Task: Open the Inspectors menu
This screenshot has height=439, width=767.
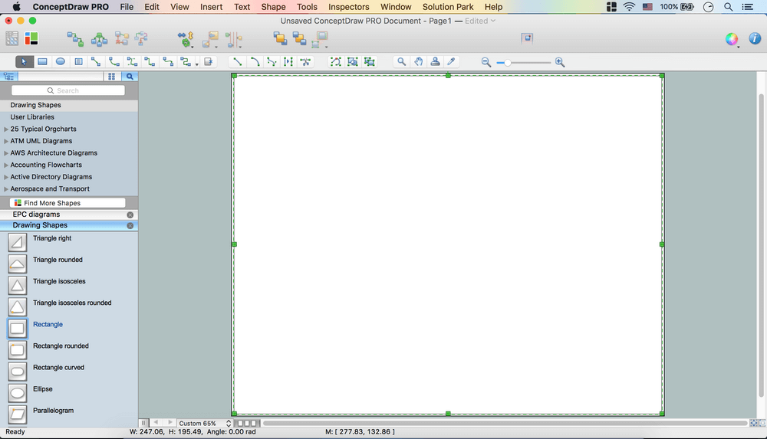Action: point(349,7)
